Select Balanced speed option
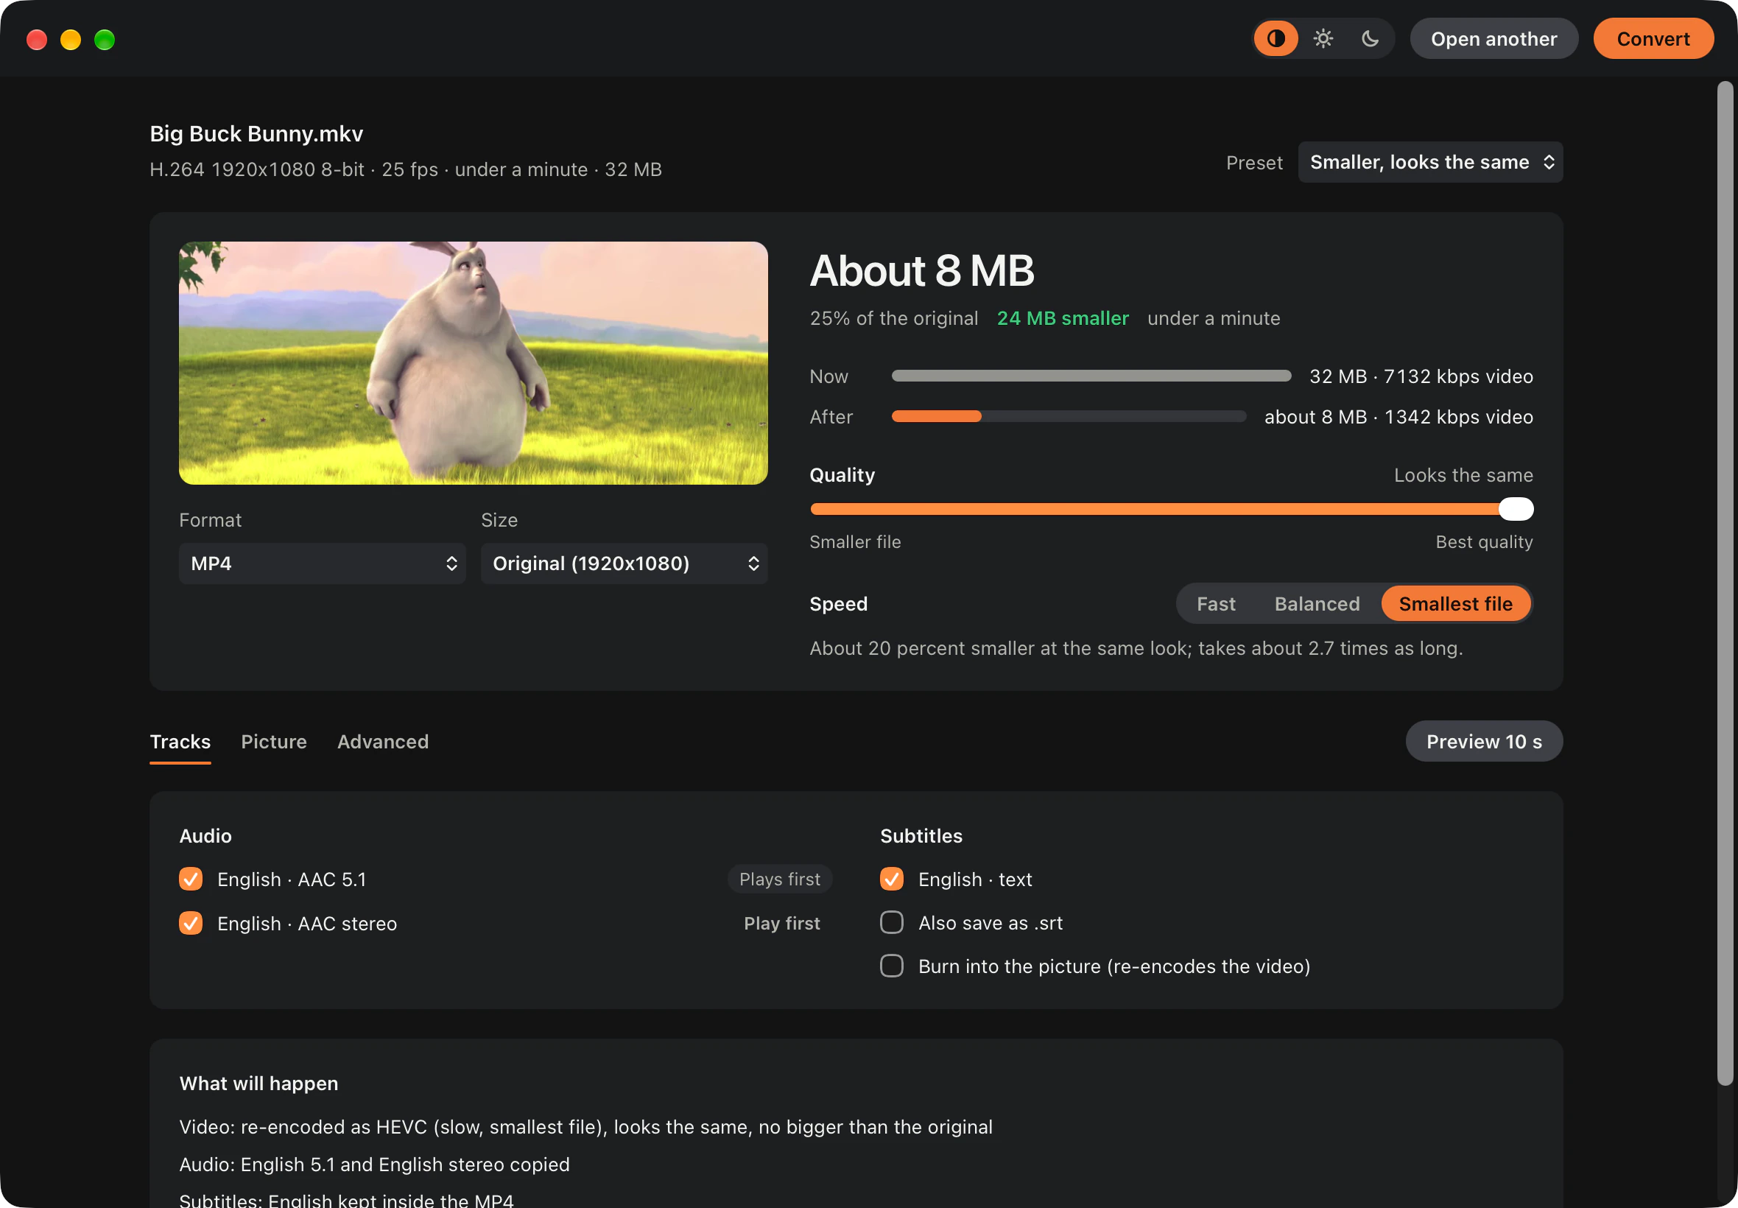Screen dimensions: 1738x1208 pos(1317,604)
